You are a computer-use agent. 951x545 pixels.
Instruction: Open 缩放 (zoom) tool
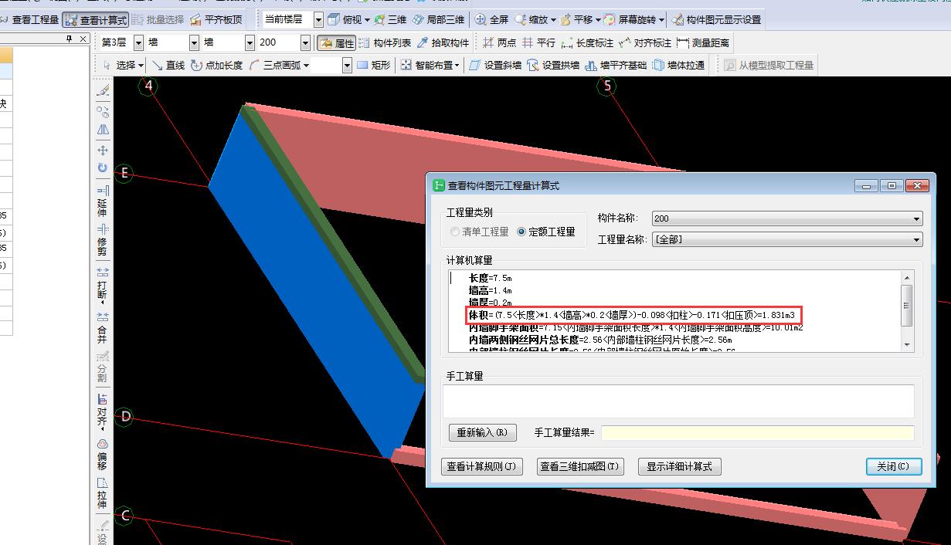pyautogui.click(x=535, y=19)
